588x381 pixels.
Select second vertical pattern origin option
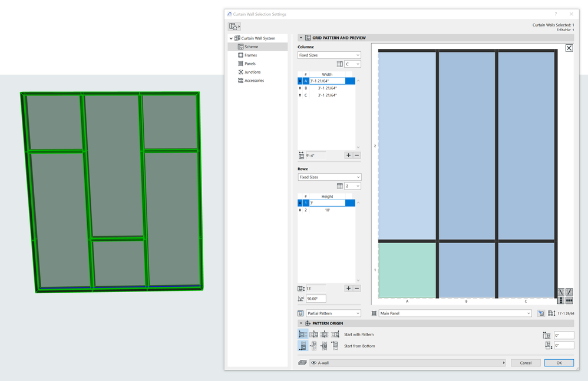314,346
